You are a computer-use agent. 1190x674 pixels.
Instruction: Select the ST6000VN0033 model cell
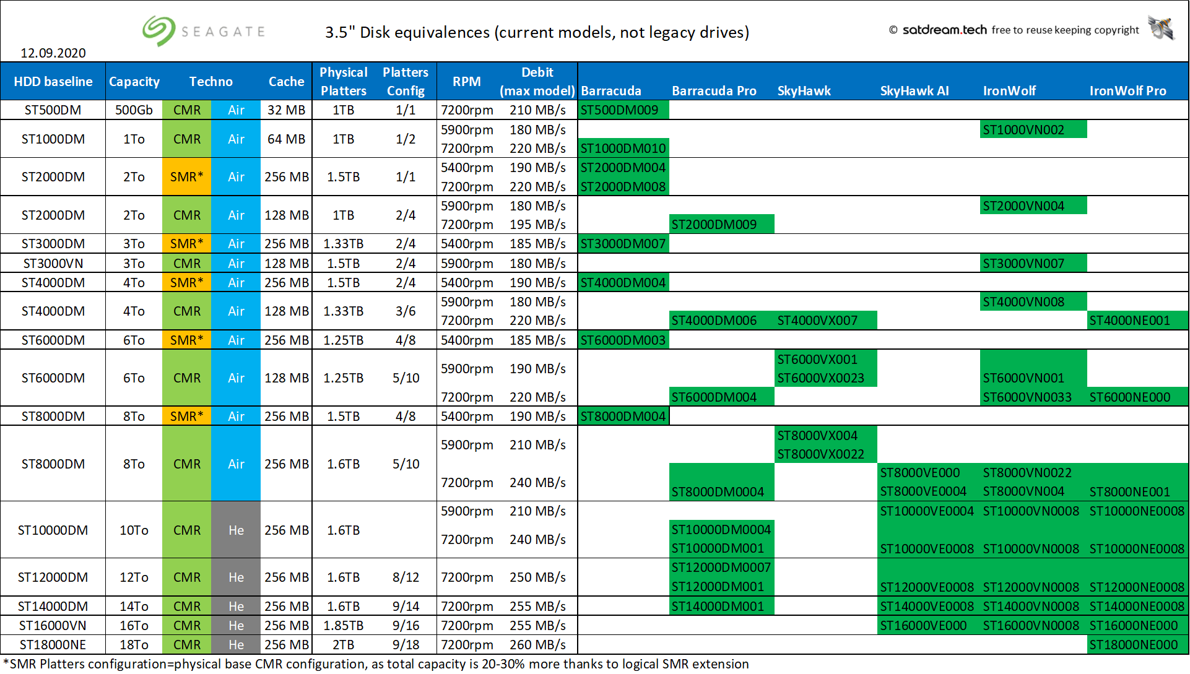click(x=1033, y=397)
